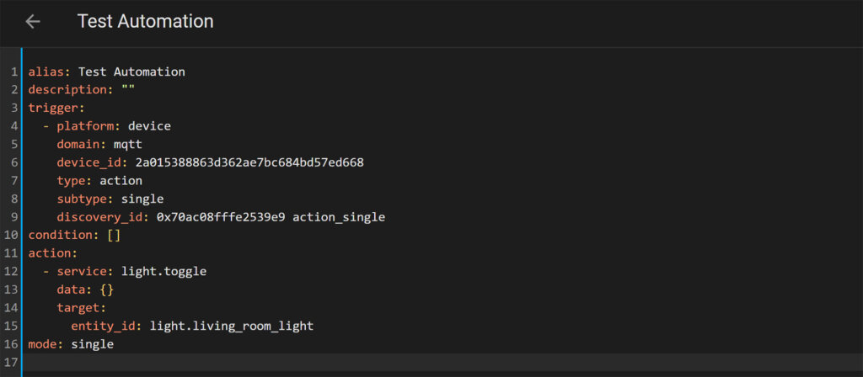Click the light.toggle service value
The image size is (863, 377).
click(164, 272)
